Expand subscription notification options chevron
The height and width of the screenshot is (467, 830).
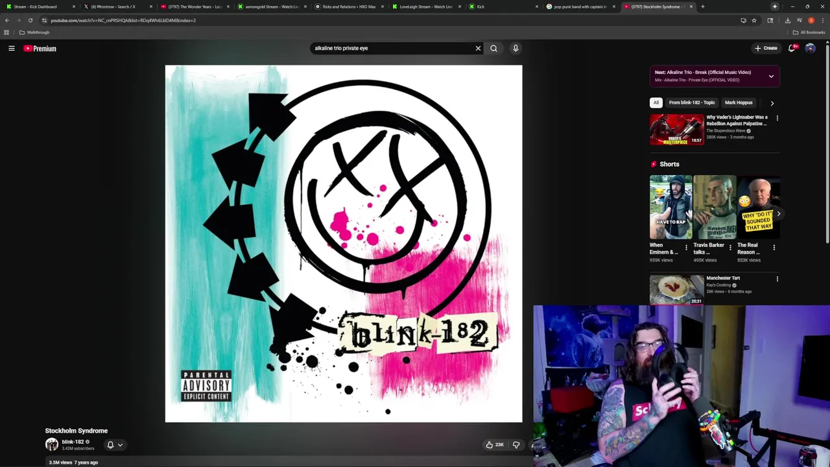tap(120, 445)
